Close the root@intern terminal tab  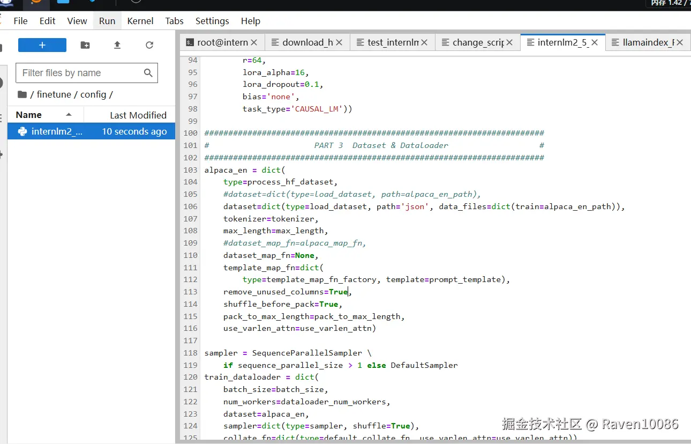point(254,42)
